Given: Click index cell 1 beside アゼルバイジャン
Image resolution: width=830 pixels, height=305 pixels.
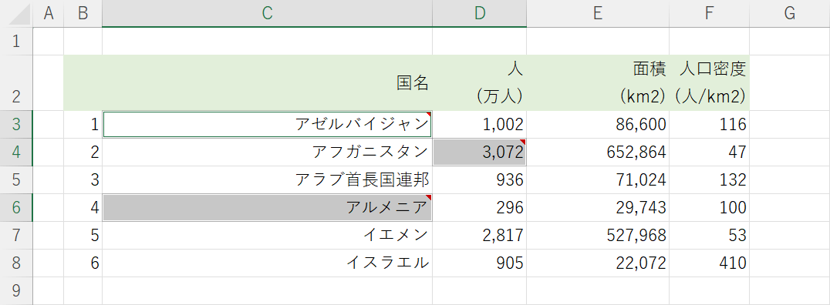Looking at the screenshot, I should pyautogui.click(x=83, y=125).
